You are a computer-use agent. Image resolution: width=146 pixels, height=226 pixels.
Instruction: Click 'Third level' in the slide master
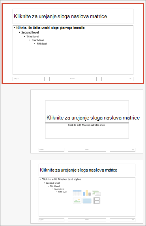33,37
